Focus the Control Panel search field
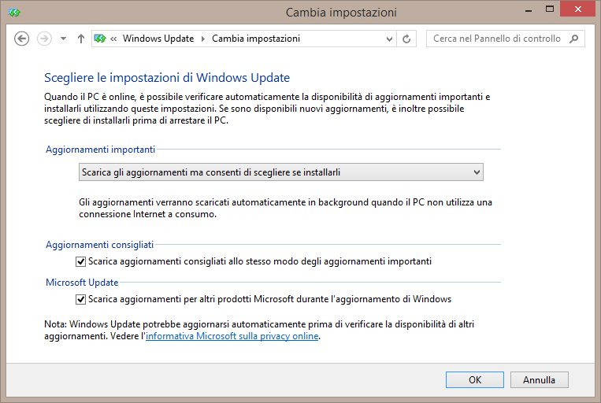Image resolution: width=601 pixels, height=403 pixels. coord(496,39)
